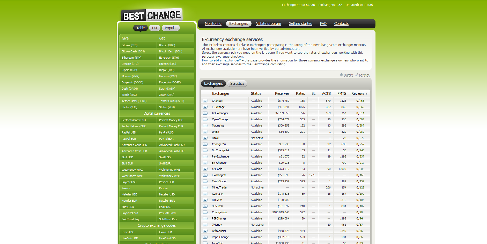Open the How to add an exchanger link

click(x=221, y=60)
